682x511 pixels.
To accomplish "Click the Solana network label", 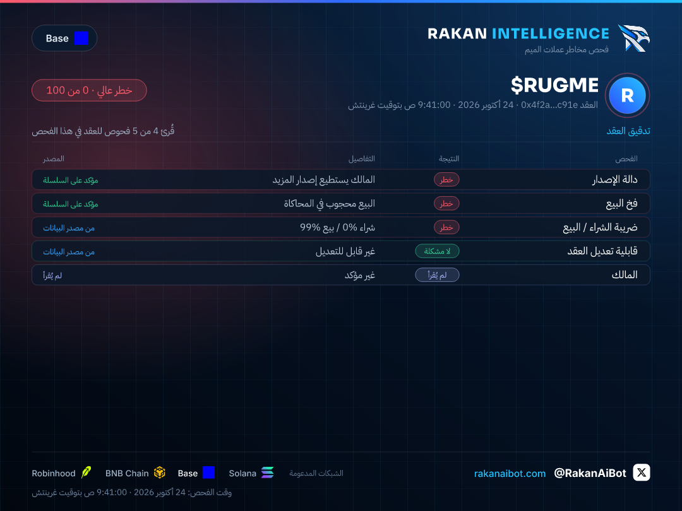I will [242, 473].
